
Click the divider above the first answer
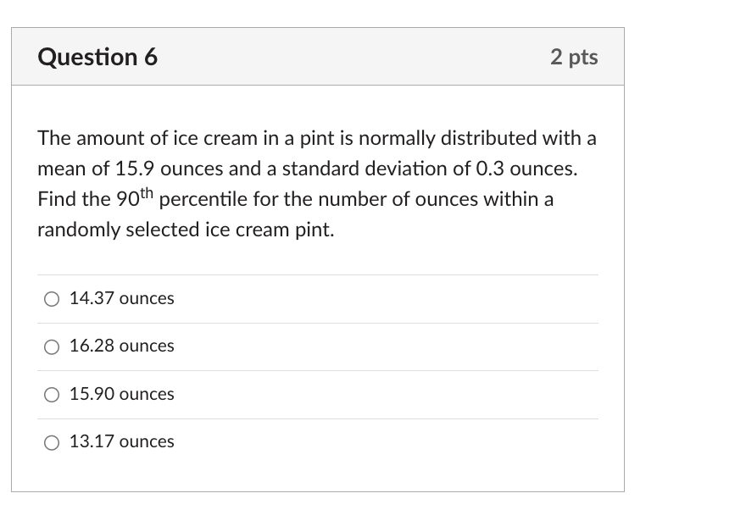coord(318,274)
